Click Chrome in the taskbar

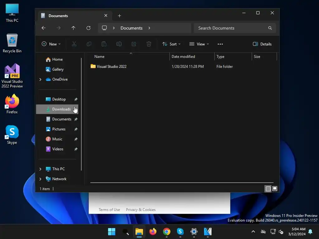point(167,232)
